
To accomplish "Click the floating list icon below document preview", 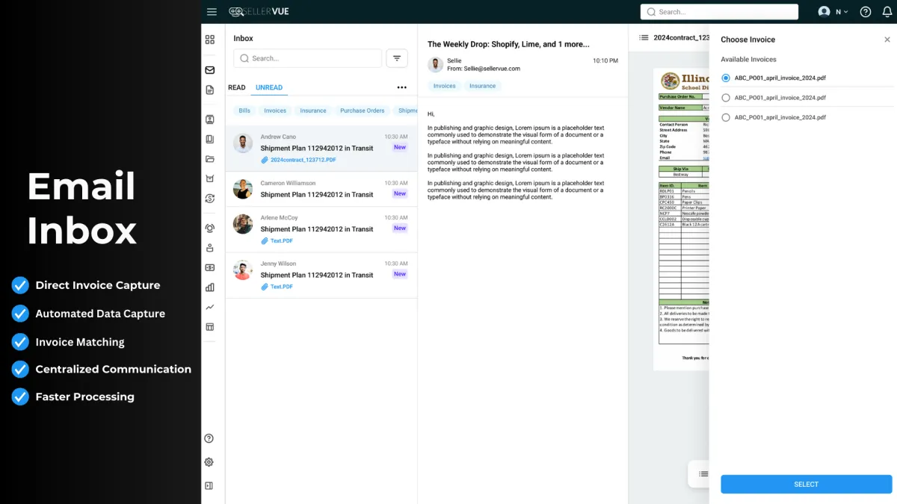I will tap(703, 473).
